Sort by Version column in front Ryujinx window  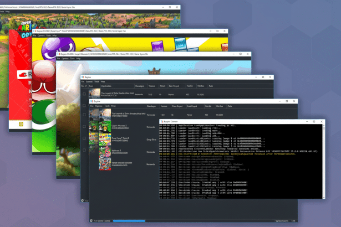[x=164, y=106]
